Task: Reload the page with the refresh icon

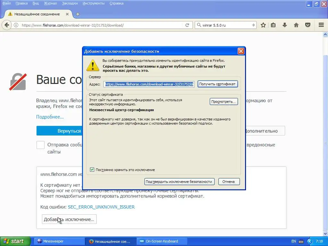Action: coord(187,25)
